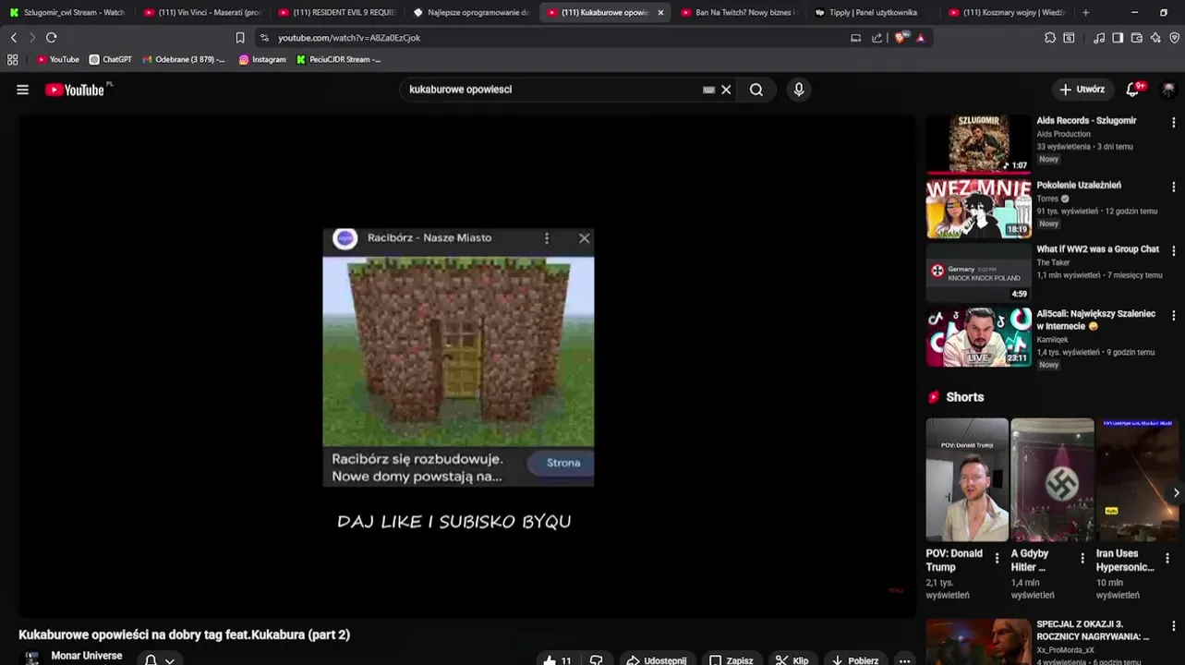Like the video with thumbs up
The image size is (1185, 665).
[557, 660]
